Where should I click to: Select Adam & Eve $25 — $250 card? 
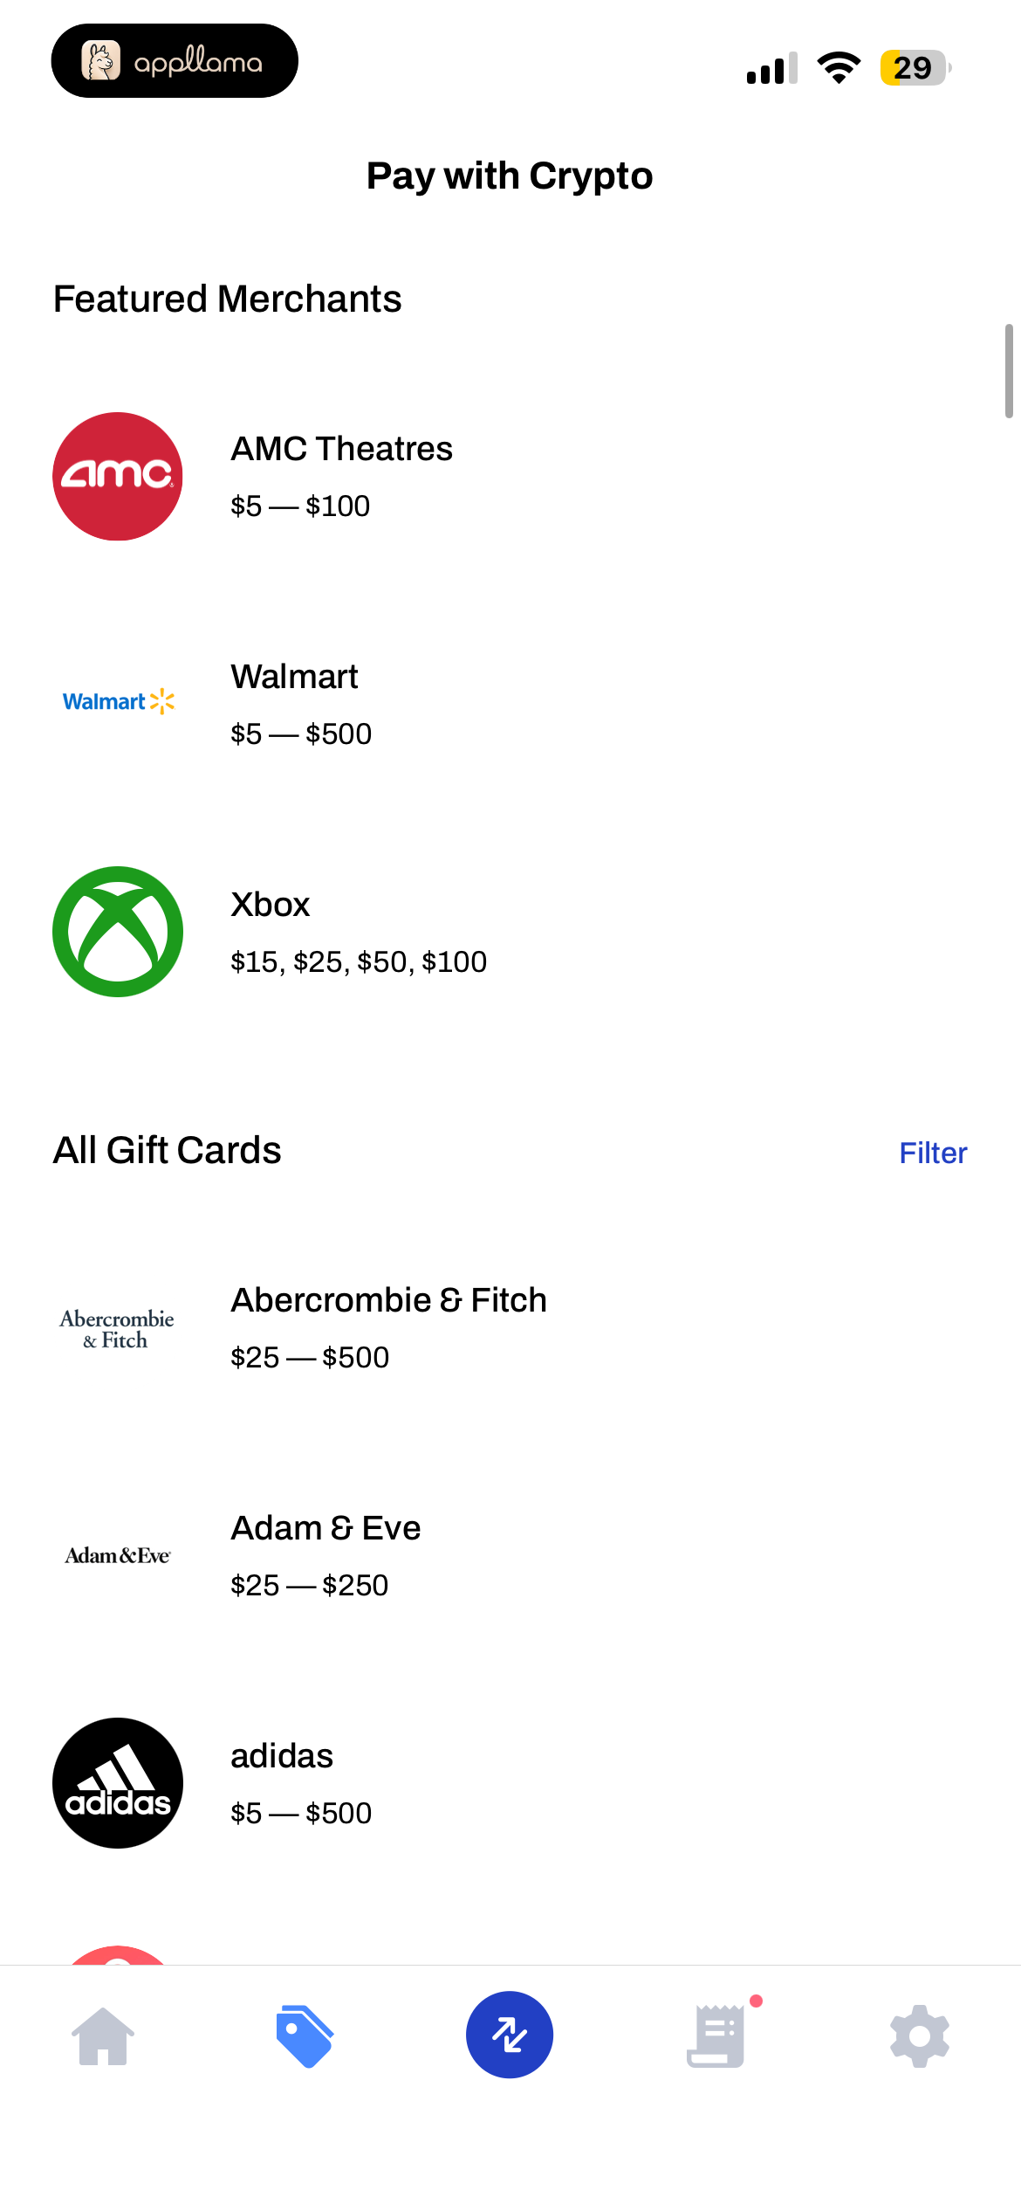(x=510, y=1555)
